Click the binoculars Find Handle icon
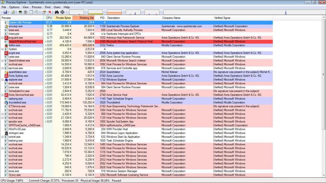The width and height of the screenshot is (326, 183). (57, 12)
